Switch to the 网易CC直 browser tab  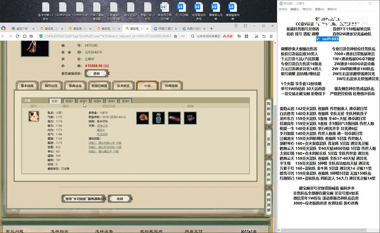(165, 28)
